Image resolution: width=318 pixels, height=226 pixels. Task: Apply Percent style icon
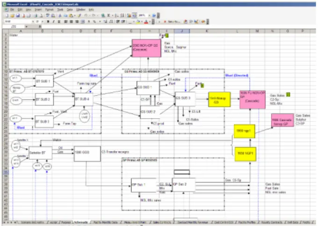[x=94, y=21]
